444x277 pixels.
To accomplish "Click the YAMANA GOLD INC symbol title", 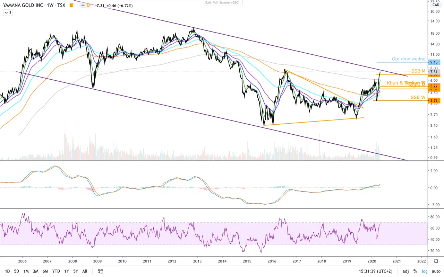I will tap(23, 6).
